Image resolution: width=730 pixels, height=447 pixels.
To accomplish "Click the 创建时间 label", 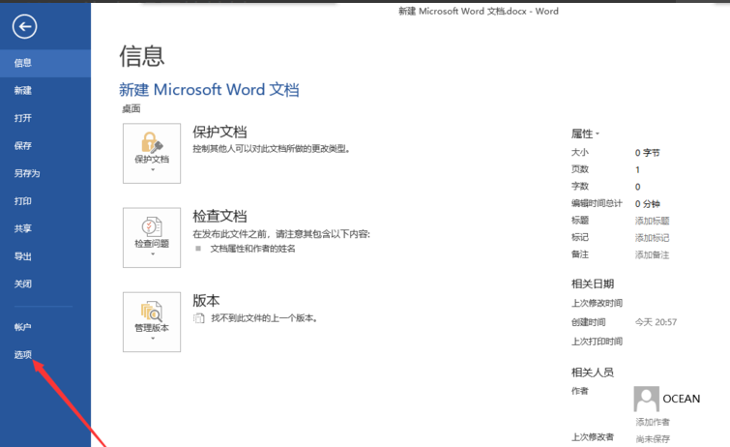I will [589, 322].
